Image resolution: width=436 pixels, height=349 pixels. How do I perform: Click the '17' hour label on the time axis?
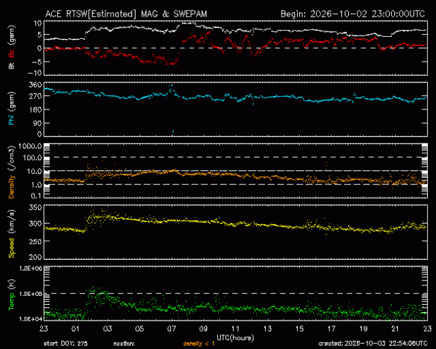(331, 329)
